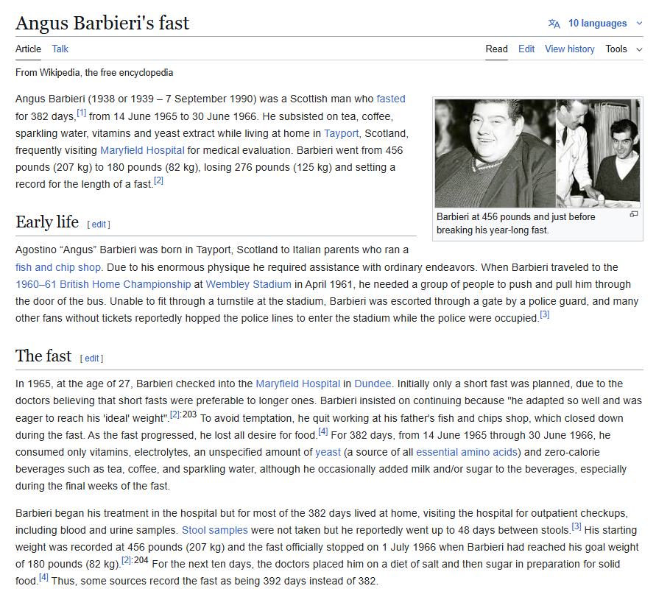The width and height of the screenshot is (656, 597).
Task: Open the View history tab
Action: pyautogui.click(x=569, y=49)
